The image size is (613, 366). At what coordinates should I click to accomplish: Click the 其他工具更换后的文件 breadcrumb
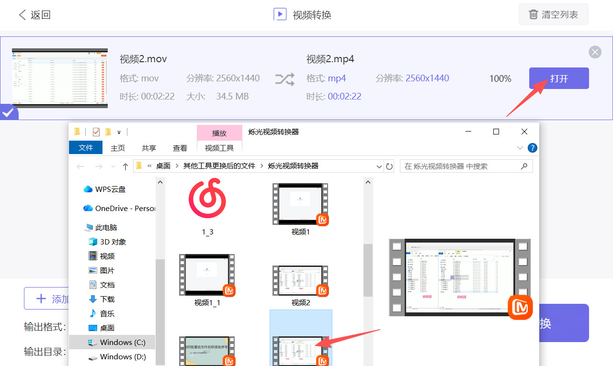coord(219,166)
